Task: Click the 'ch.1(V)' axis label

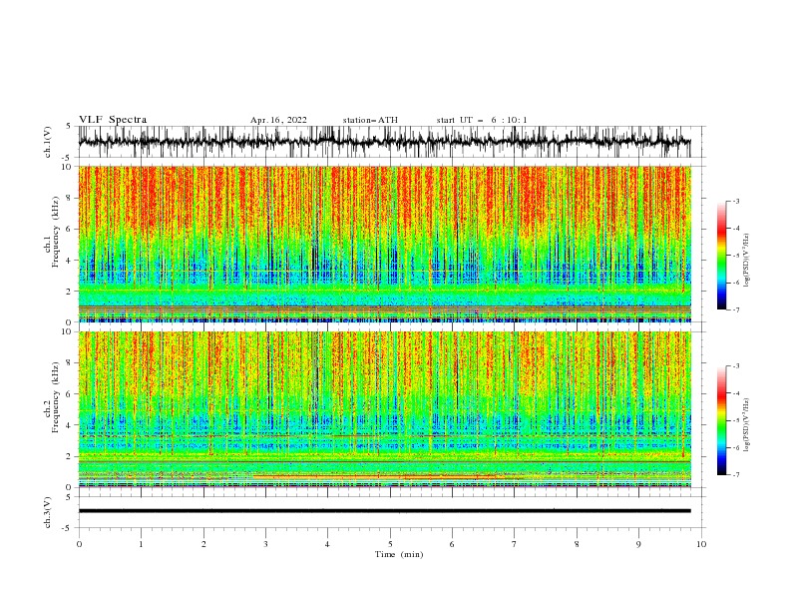Action: point(48,142)
